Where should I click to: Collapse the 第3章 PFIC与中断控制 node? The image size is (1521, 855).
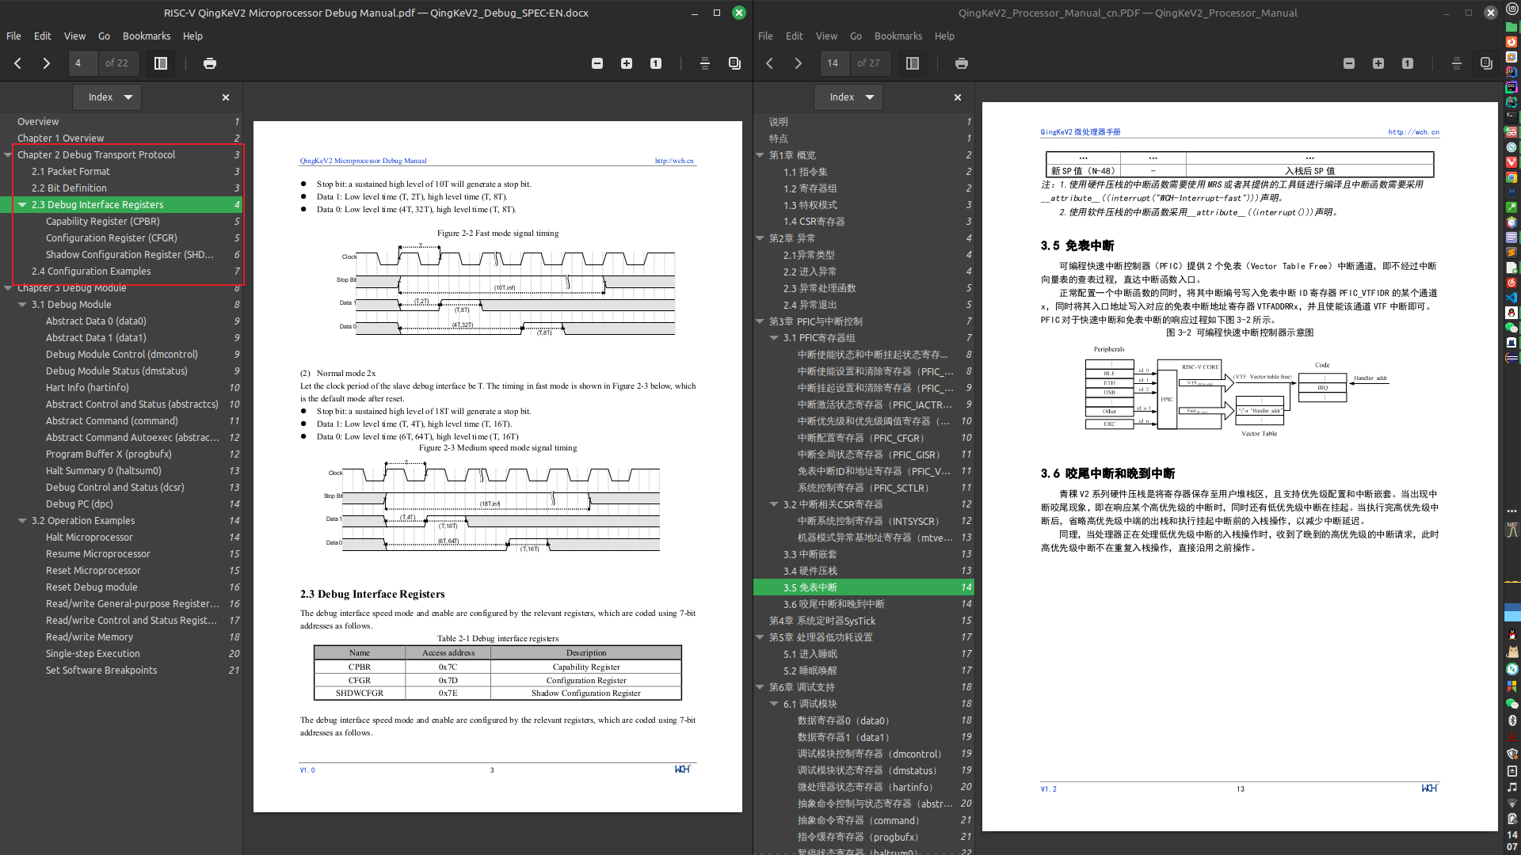[760, 321]
